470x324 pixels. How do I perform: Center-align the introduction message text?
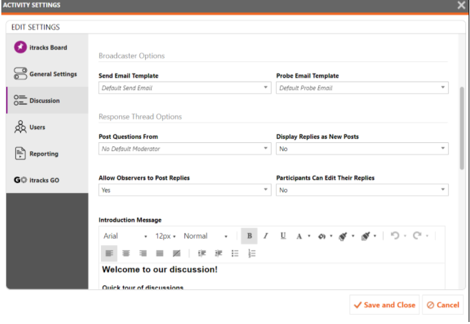pyautogui.click(x=126, y=254)
